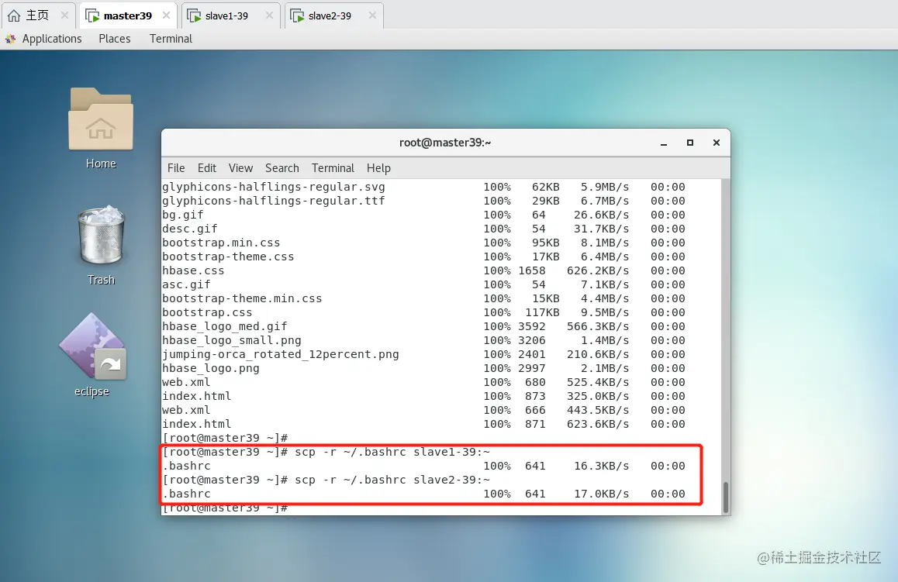Click the VM icon on master39 tab
Viewport: 898px width, 582px height.
tap(92, 15)
